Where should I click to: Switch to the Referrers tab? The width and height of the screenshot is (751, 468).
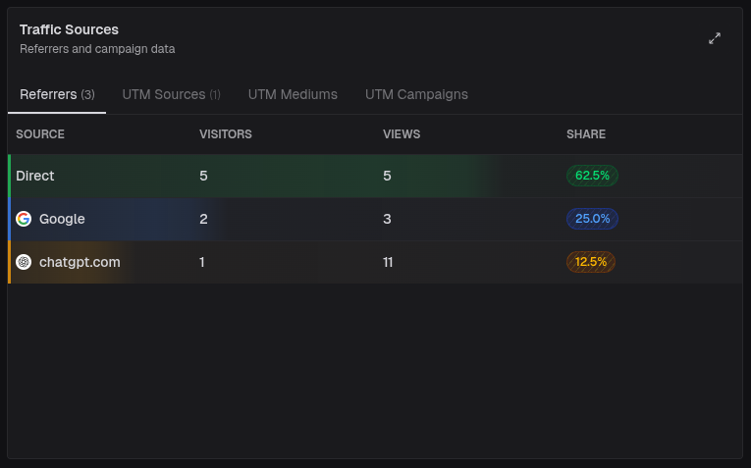(57, 95)
